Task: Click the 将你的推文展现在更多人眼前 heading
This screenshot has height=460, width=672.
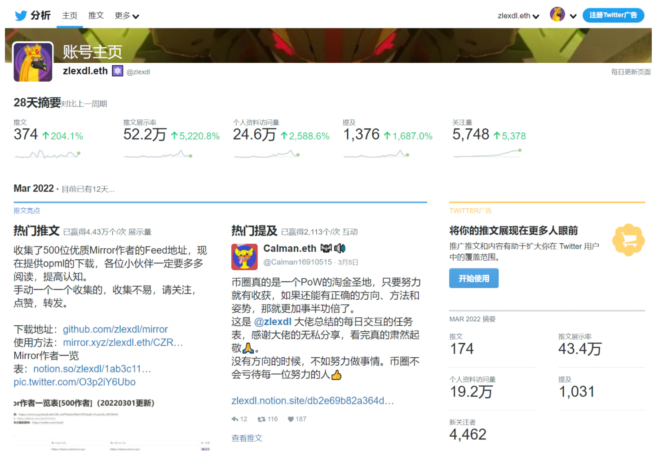Action: pos(513,231)
